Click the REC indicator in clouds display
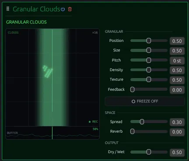Image resolution: width=189 pixels, height=161 pixels. point(93,122)
